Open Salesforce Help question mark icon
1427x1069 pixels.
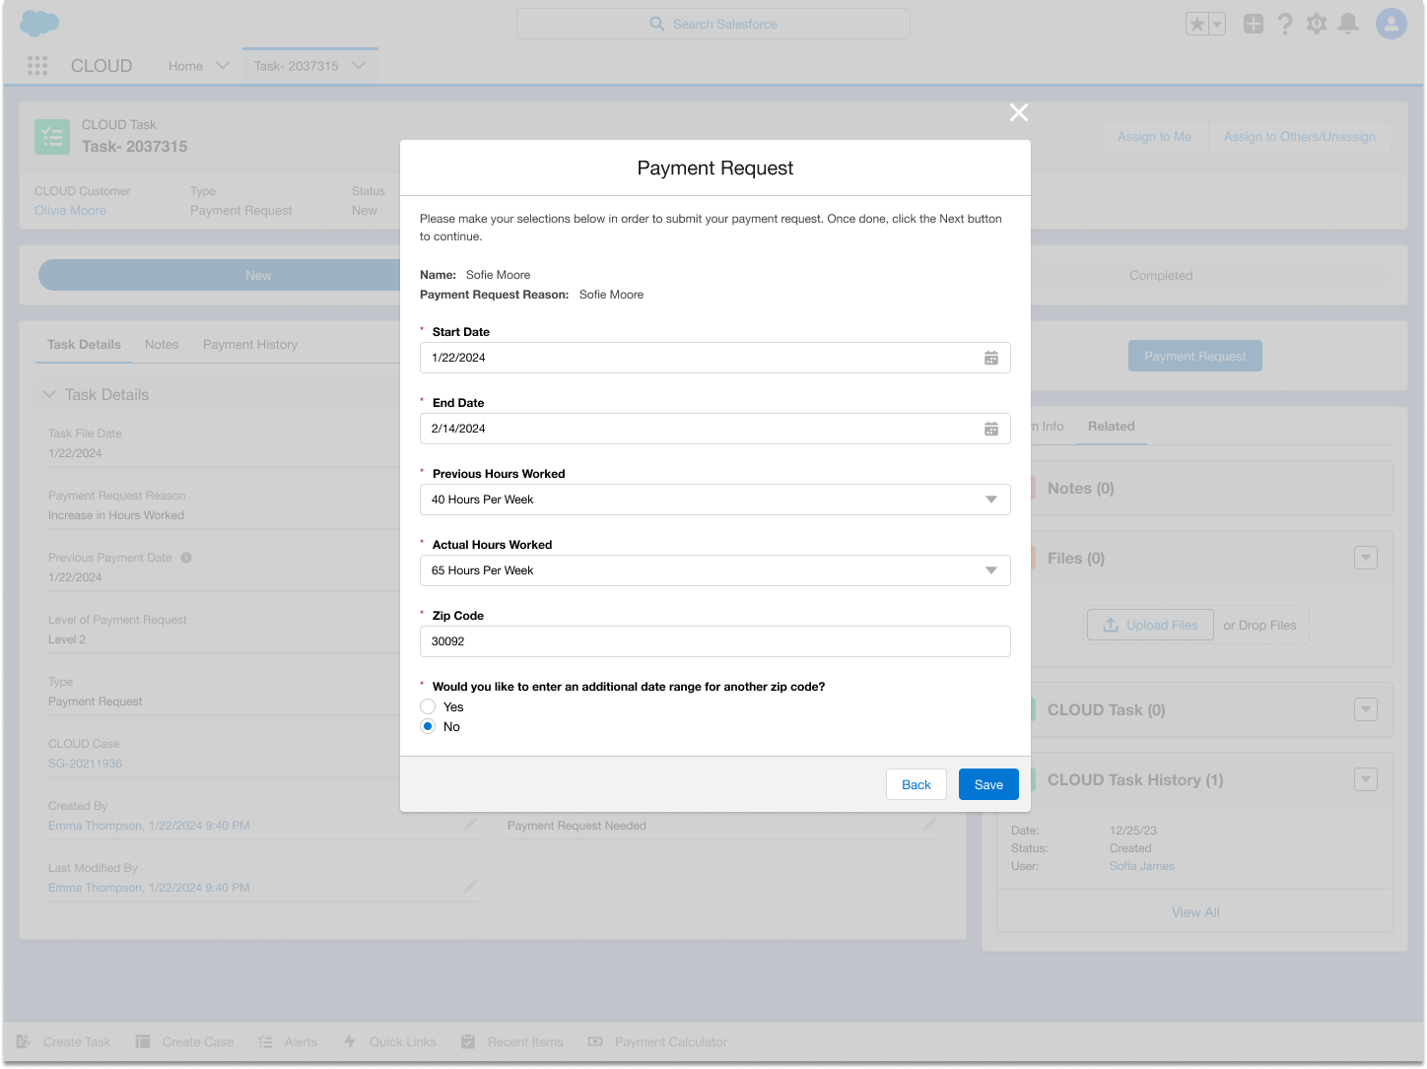click(x=1285, y=23)
